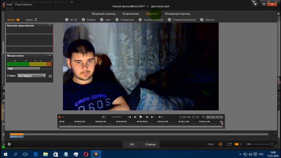The height and width of the screenshot is (158, 281).
Task: Toggle loop playback icon
Action: pyautogui.click(x=104, y=117)
